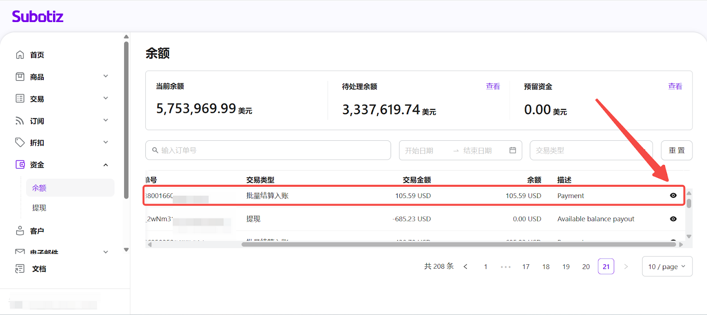The image size is (707, 315).
Task: Open the 交易类型 filter dropdown
Action: click(x=590, y=150)
